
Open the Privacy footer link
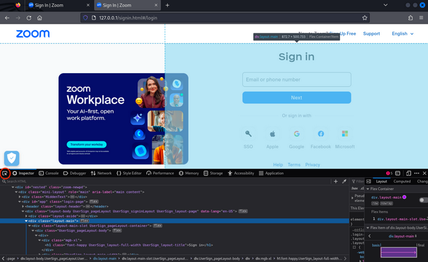coord(312,164)
